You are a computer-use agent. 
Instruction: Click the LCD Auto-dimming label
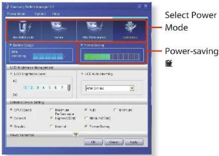click(99, 74)
